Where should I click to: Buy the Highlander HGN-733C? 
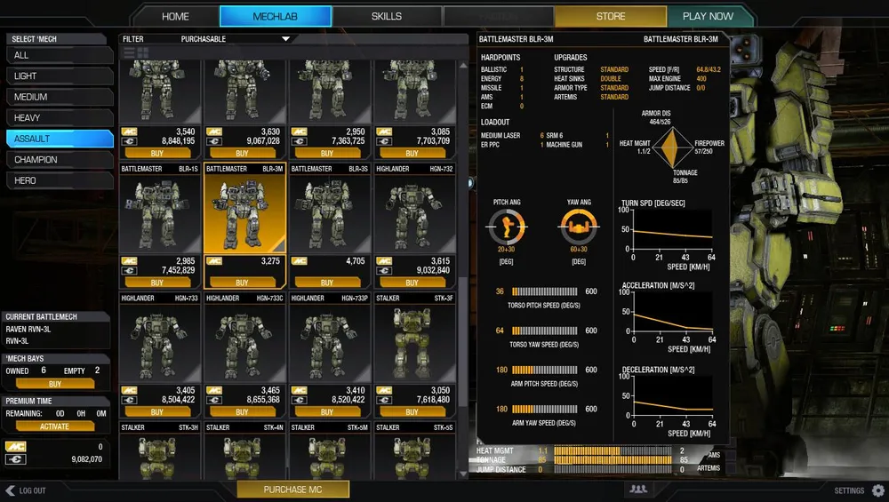click(242, 412)
